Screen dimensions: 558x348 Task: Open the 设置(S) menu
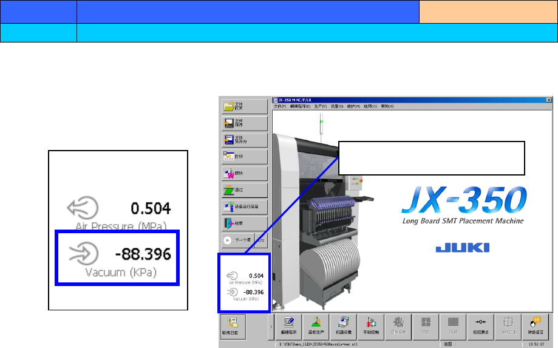[337, 106]
